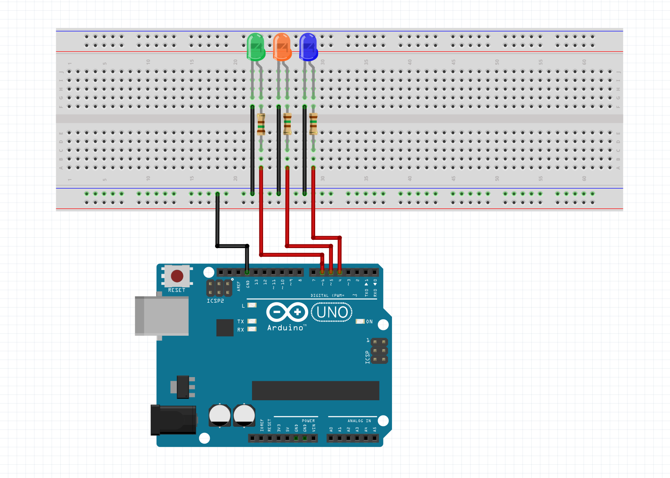Click the small square chip beside TX/RX LEDs

pos(225,327)
